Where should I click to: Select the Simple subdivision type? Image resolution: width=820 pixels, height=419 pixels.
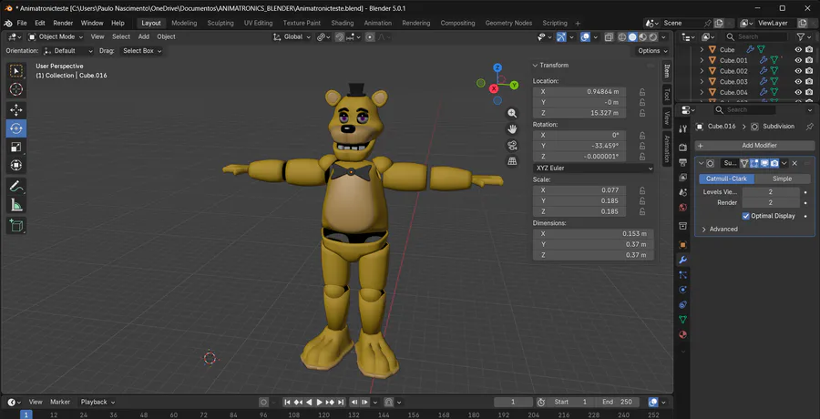tap(783, 179)
